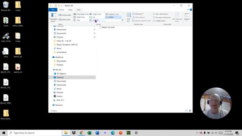
Task: Open Documents under OneDrive
Action: (61, 61)
